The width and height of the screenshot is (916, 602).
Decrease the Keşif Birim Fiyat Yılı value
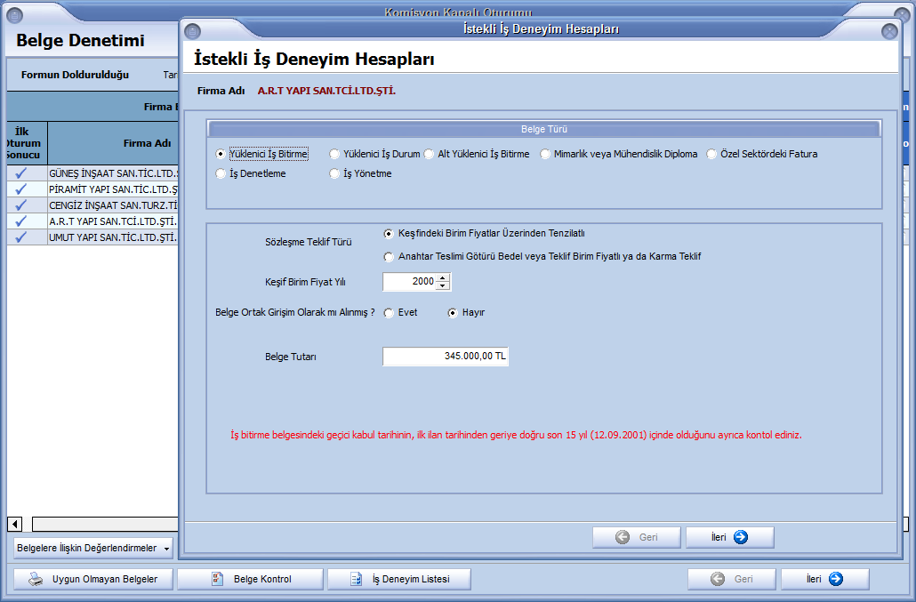tap(444, 286)
